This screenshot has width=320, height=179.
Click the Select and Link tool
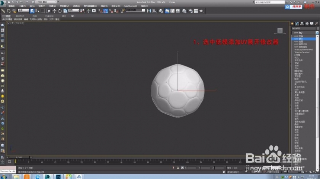click(x=3, y=11)
